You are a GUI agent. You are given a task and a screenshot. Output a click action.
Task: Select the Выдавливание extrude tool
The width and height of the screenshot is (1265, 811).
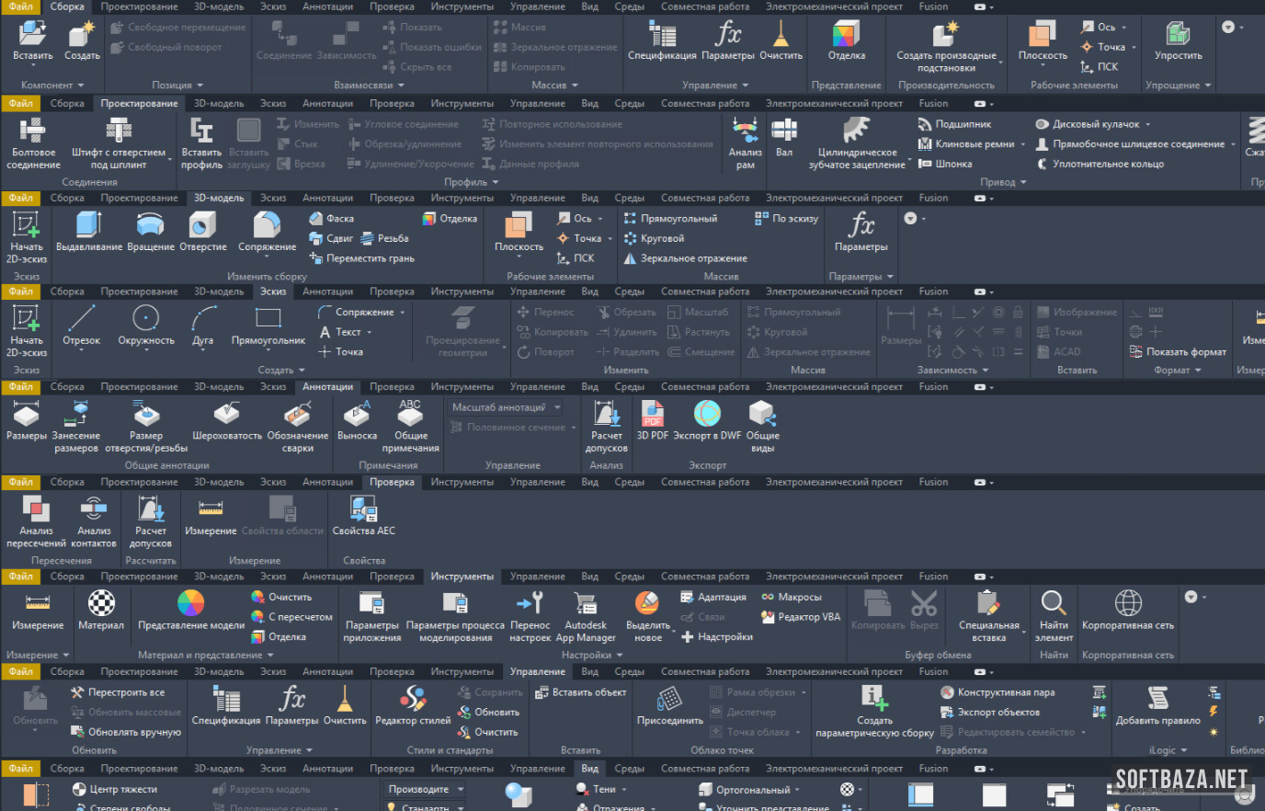coord(89,226)
